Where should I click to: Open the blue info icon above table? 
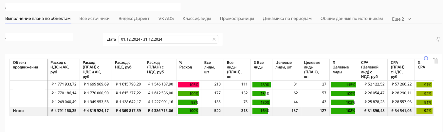pos(426,58)
